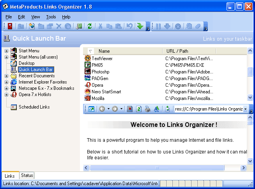
Task: Click the greyed globe icon after Delete
Action: click(68, 26)
